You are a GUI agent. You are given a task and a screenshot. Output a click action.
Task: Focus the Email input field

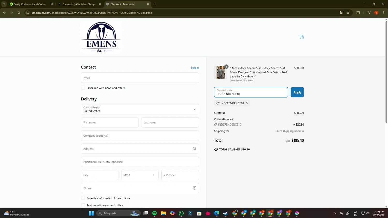(140, 78)
